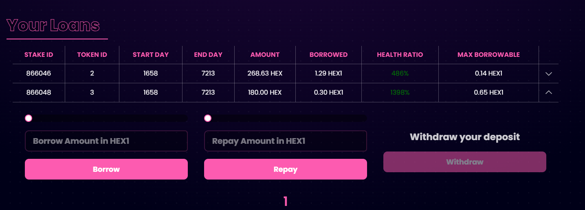The width and height of the screenshot is (585, 210).
Task: Select the 486% health ratio value
Action: tap(400, 74)
